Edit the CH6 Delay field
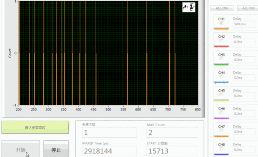This screenshot has width=258, height=157. (244, 114)
